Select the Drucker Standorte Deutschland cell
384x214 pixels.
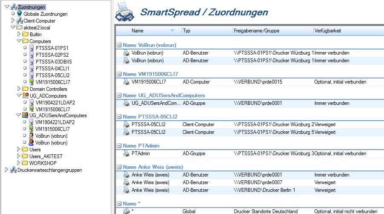point(266,211)
